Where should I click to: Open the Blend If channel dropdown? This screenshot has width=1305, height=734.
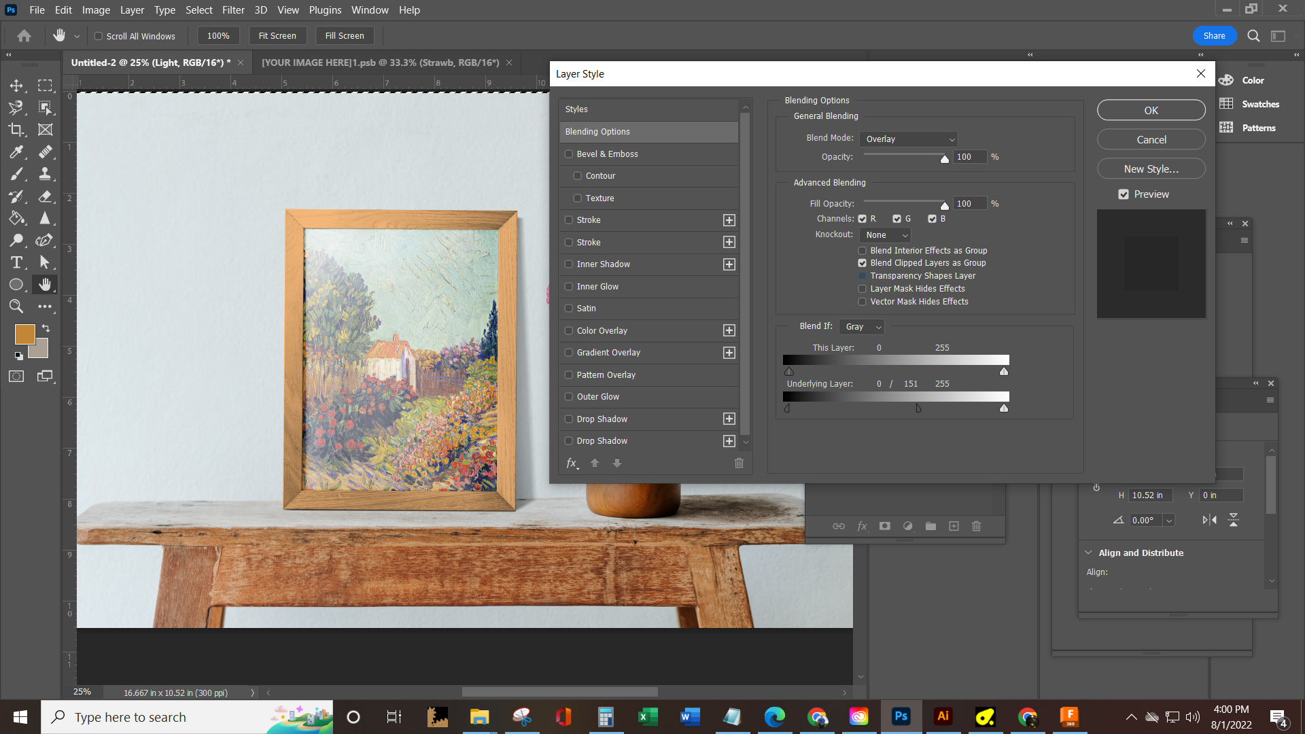point(861,326)
